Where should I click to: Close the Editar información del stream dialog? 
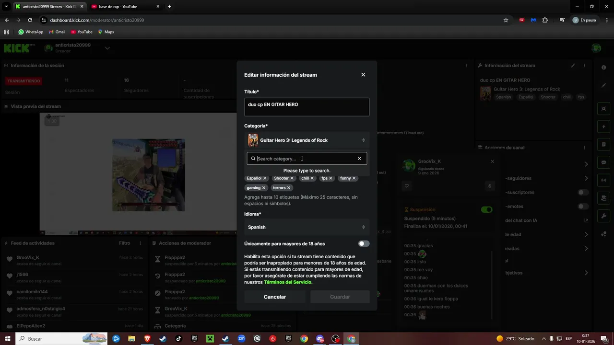point(363,75)
